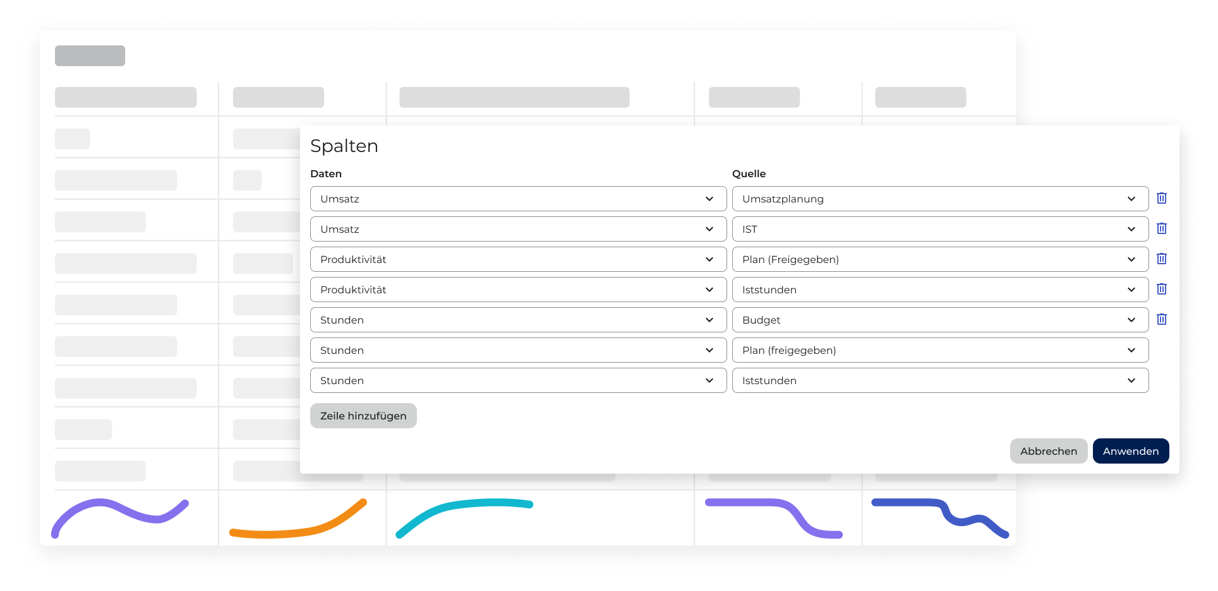The height and width of the screenshot is (591, 1218).
Task: Delete the Umsatz / Umsatzplanung row
Action: click(x=1161, y=198)
